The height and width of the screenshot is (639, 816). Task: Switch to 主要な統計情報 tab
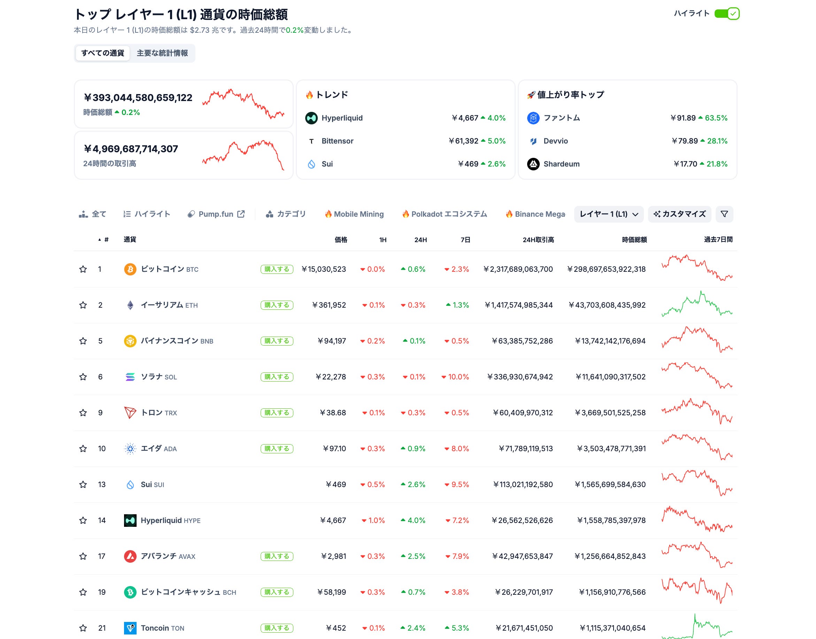(162, 53)
